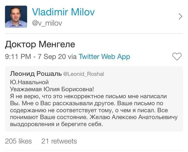Like the tweet with the heart icon

pos(177,56)
